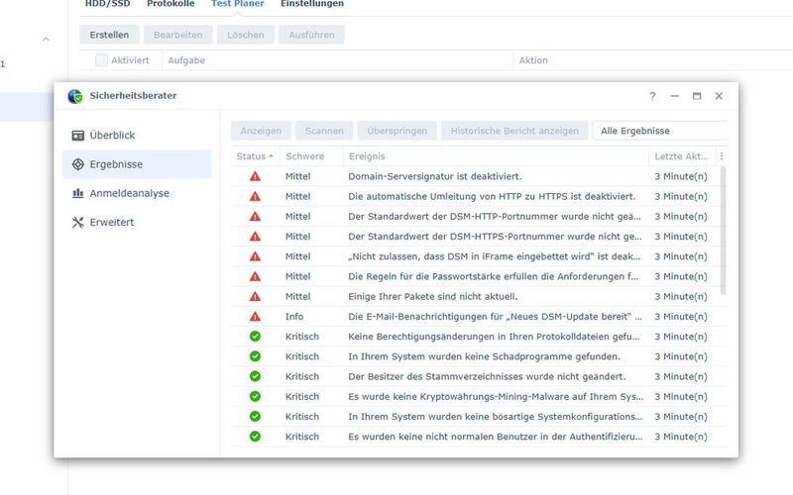Viewport: 793px width, 495px height.
Task: Switch to the Einstellungen tab
Action: click(x=312, y=4)
